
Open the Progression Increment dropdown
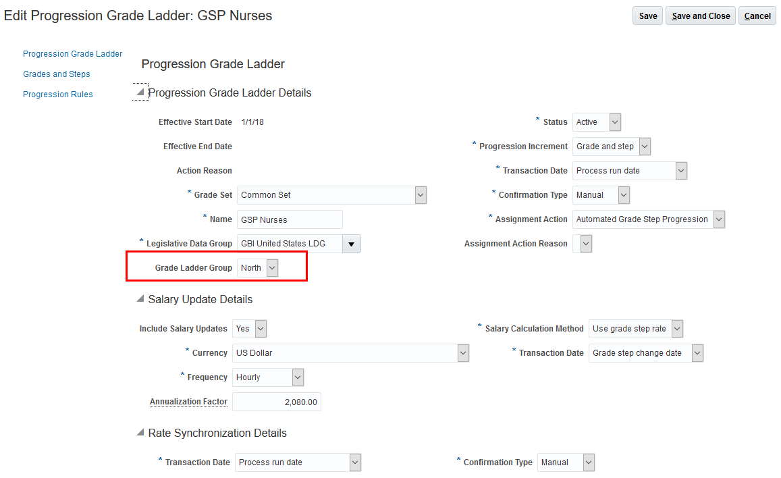tap(644, 147)
